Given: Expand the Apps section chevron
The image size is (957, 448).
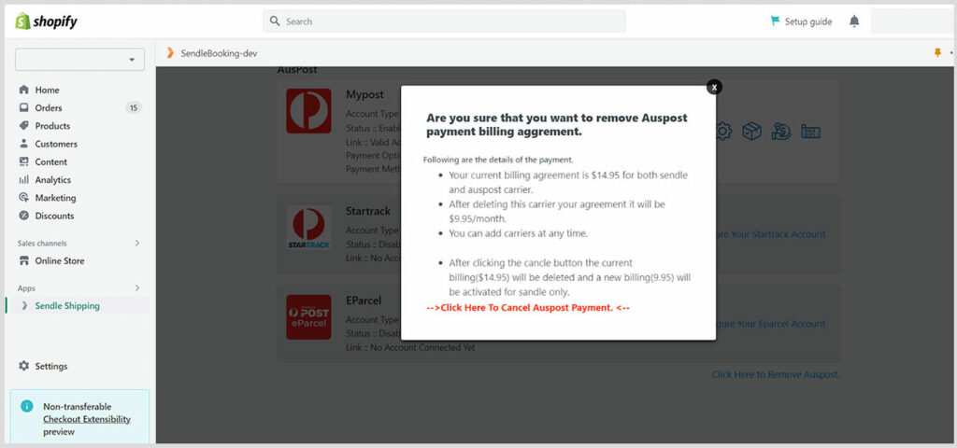Looking at the screenshot, I should (137, 288).
